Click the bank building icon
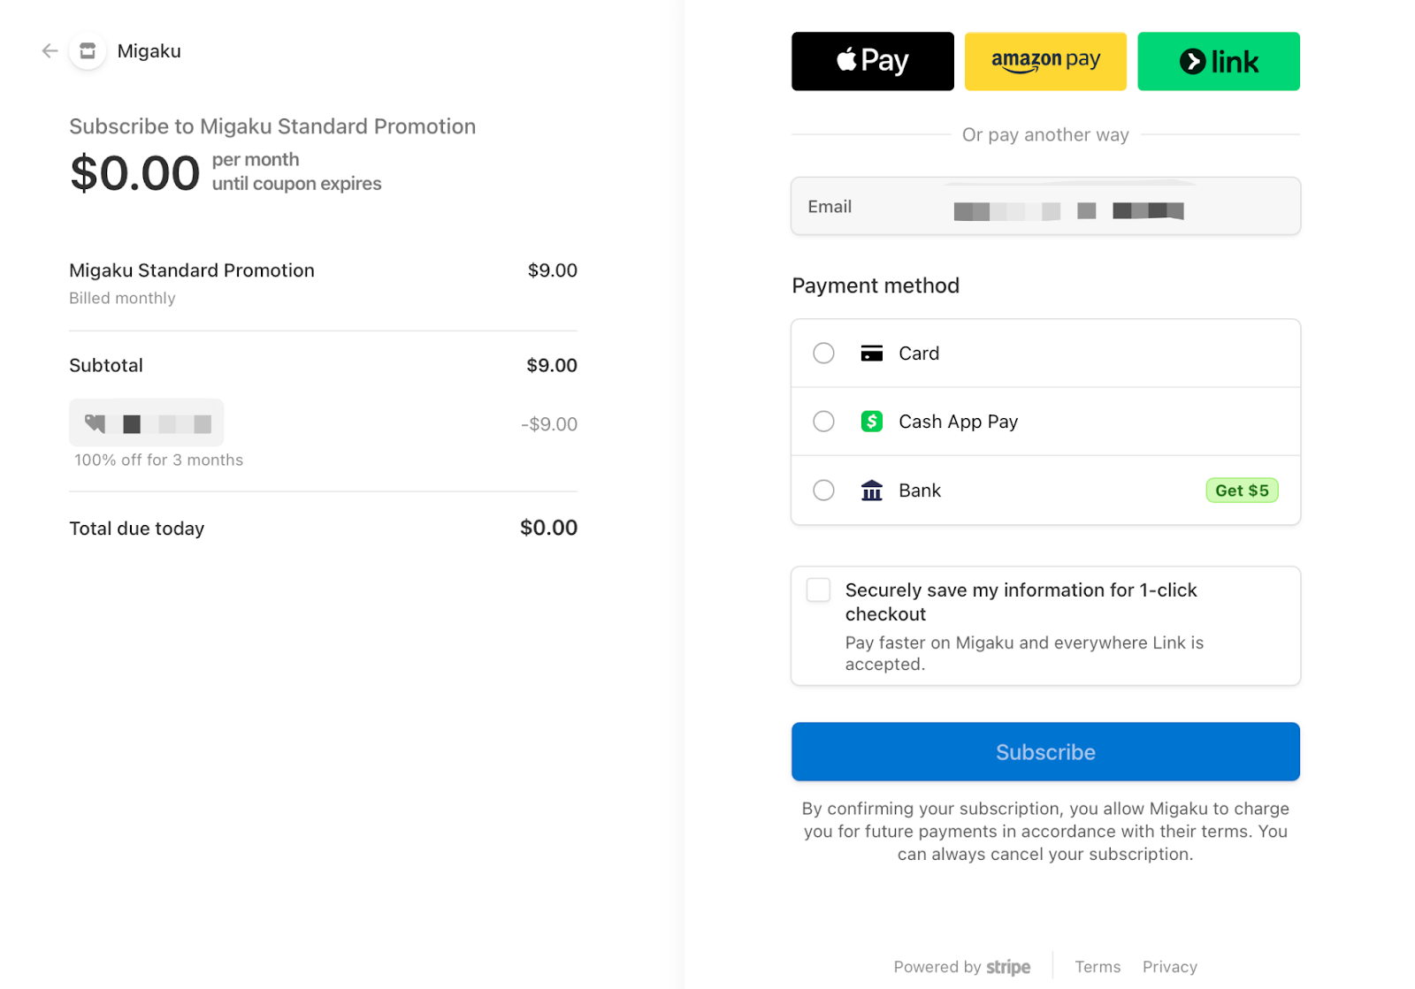This screenshot has width=1415, height=989. [871, 491]
